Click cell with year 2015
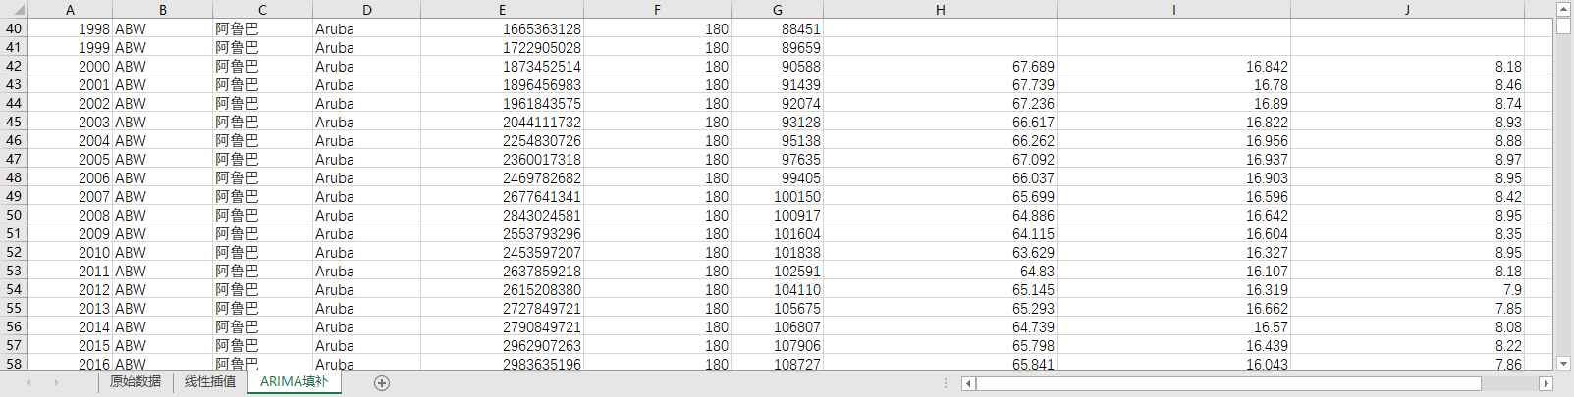The width and height of the screenshot is (1574, 397). (70, 345)
